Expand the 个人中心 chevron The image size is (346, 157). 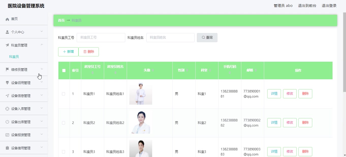pos(42,32)
